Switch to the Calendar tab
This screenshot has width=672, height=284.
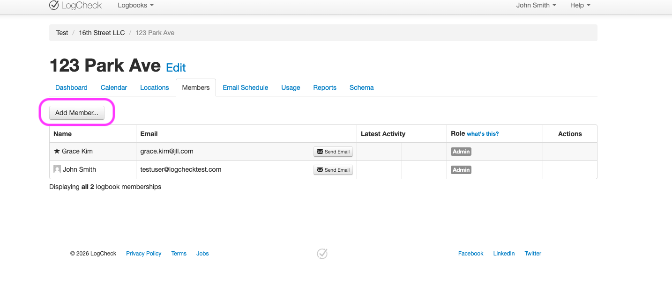coord(114,87)
